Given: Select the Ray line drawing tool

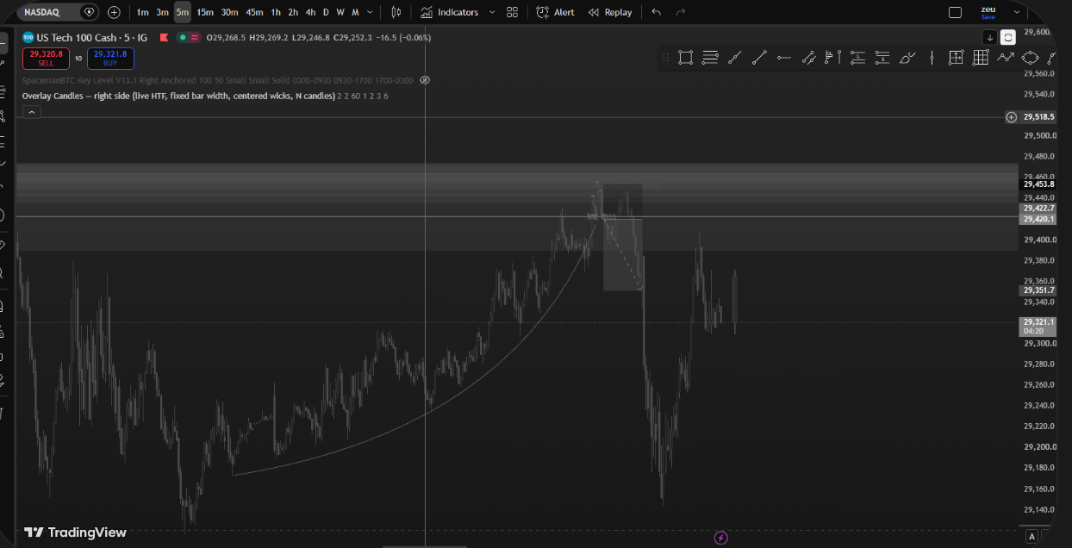Looking at the screenshot, I should [734, 58].
